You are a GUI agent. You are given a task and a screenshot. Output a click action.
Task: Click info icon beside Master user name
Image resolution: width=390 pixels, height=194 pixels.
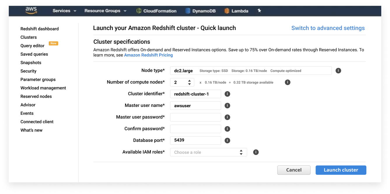(x=227, y=106)
